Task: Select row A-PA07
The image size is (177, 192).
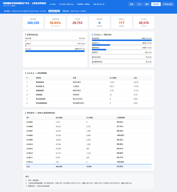Action: (88, 131)
